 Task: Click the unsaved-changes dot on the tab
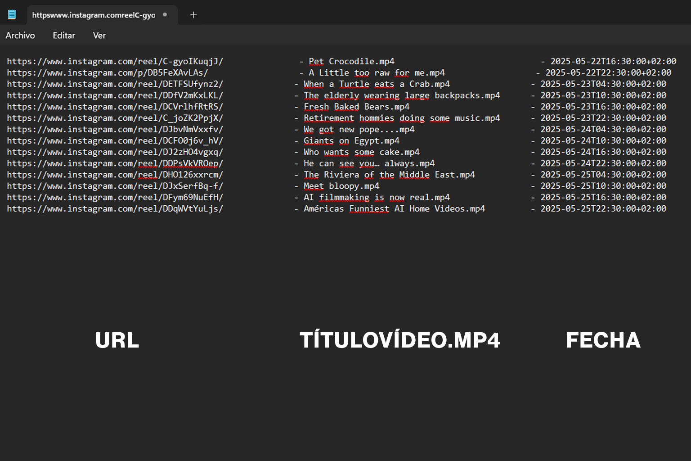click(x=165, y=15)
